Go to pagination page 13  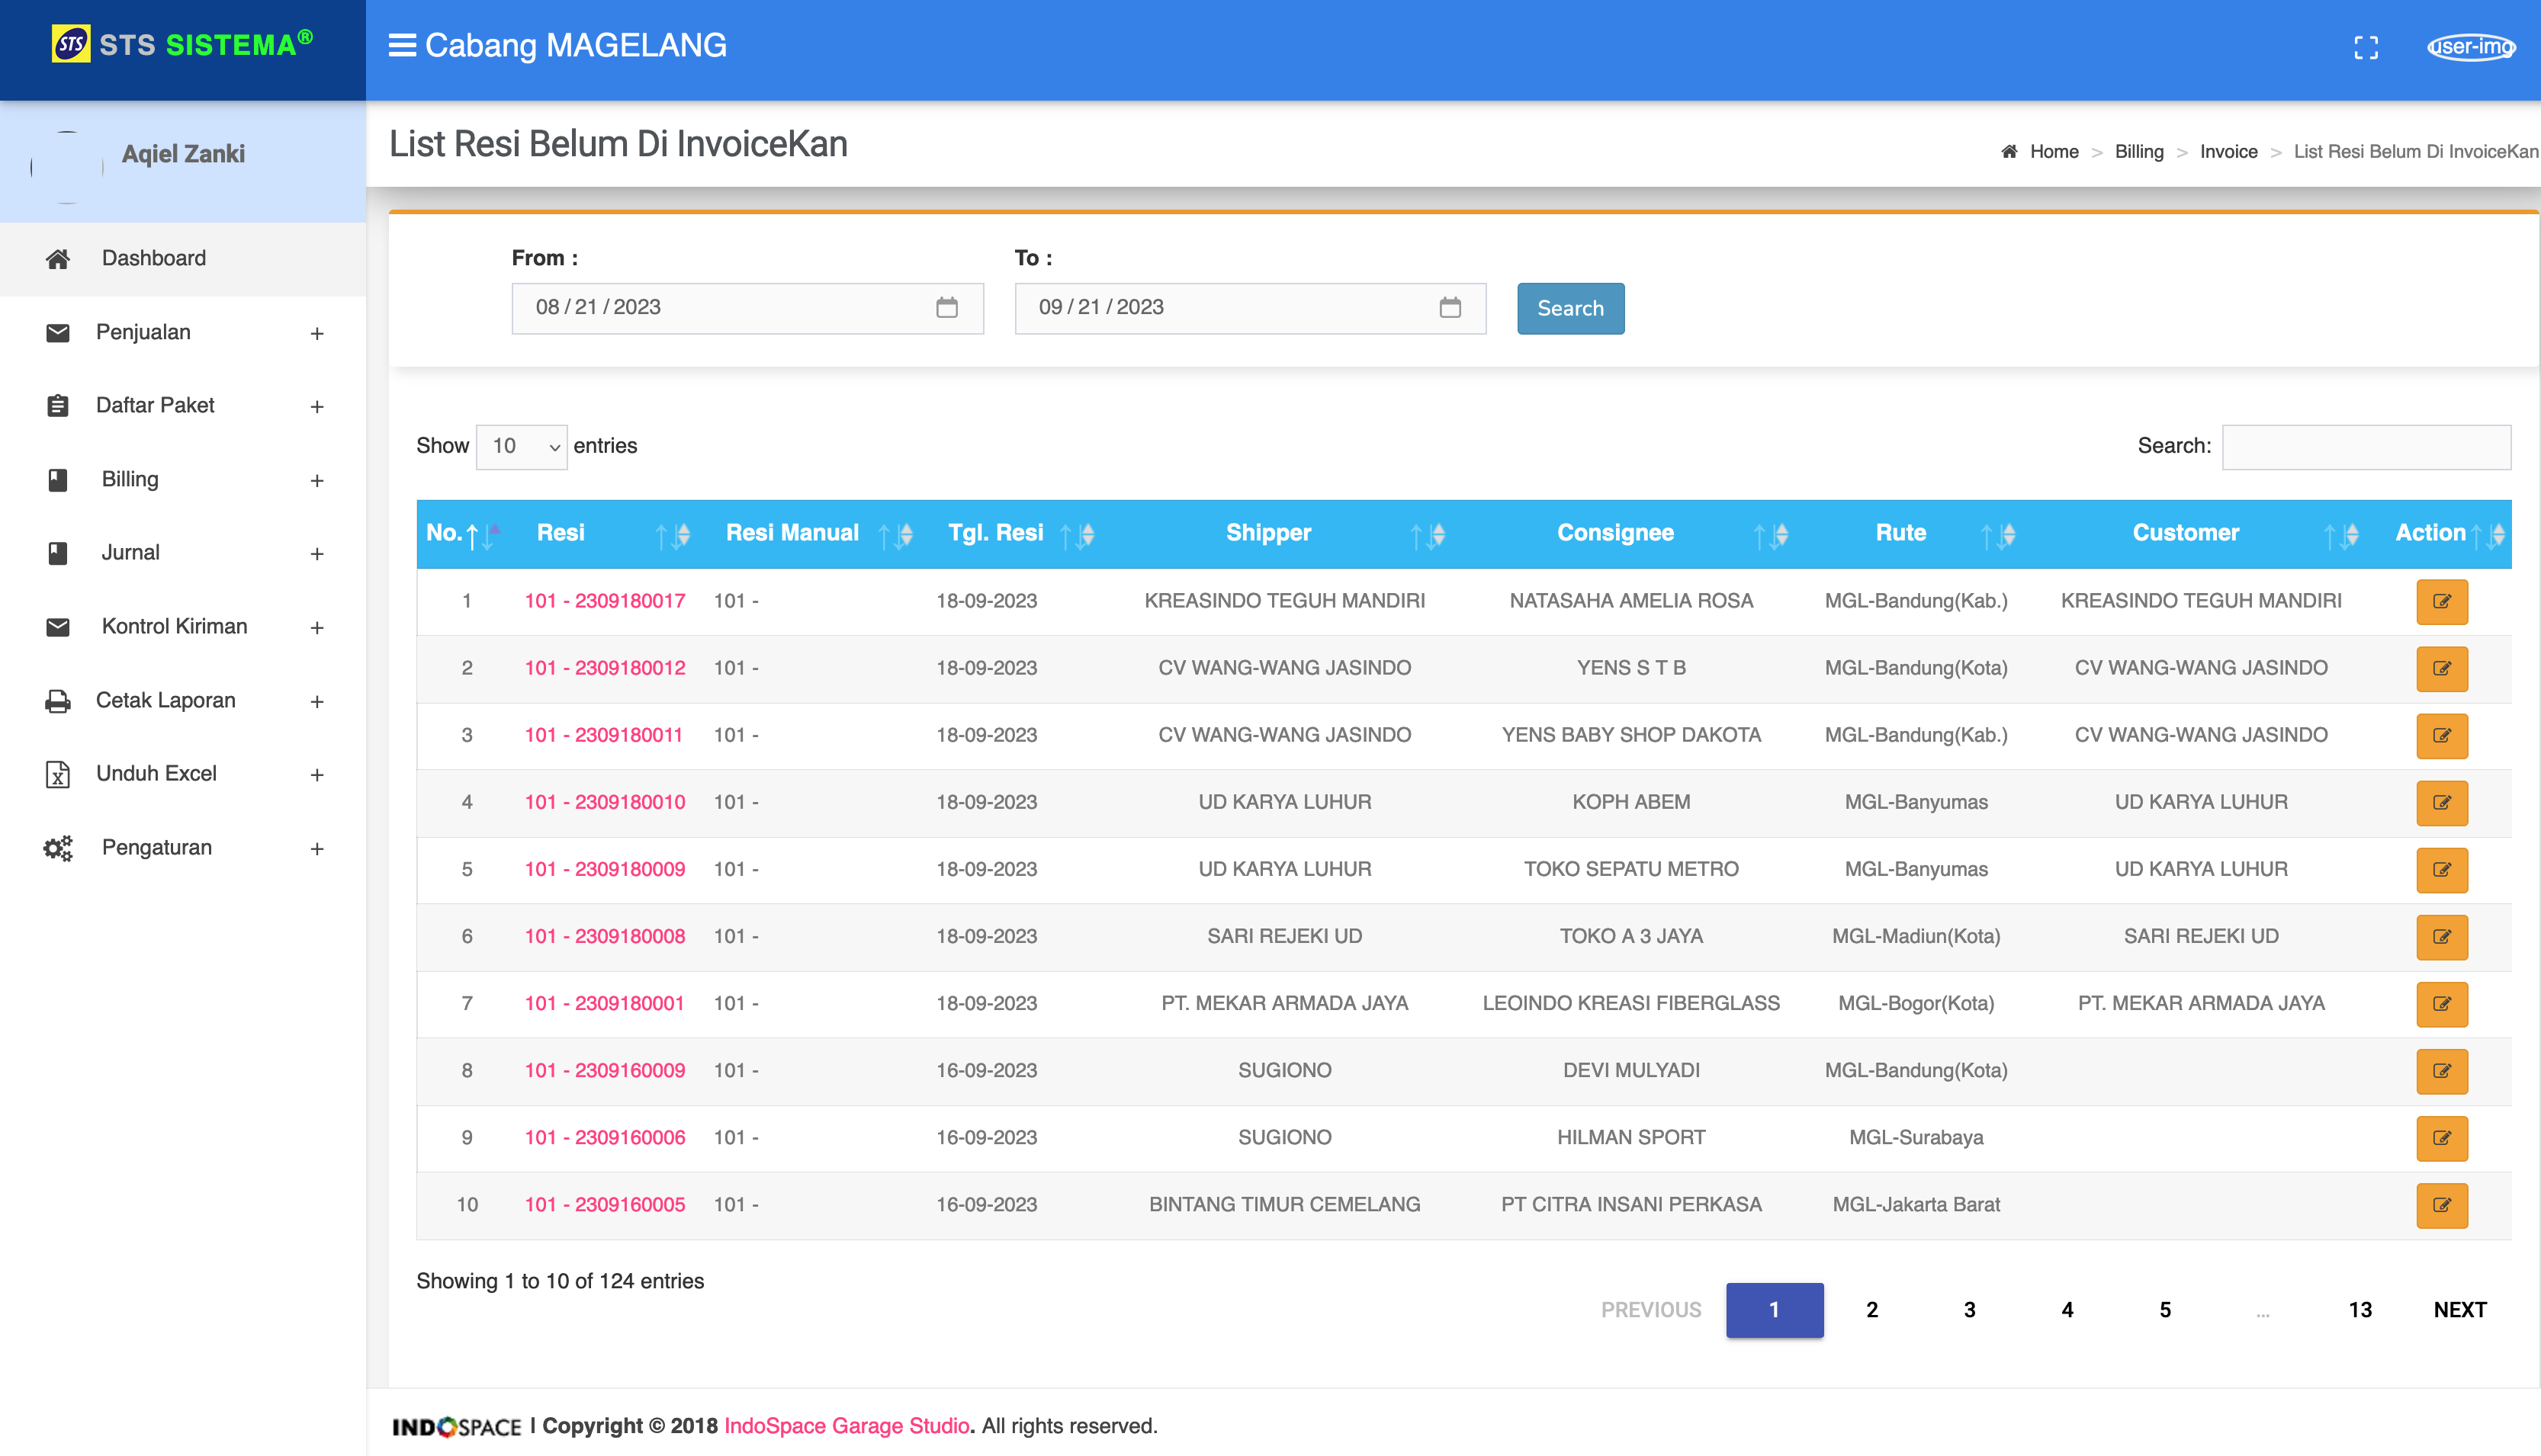pyautogui.click(x=2360, y=1310)
